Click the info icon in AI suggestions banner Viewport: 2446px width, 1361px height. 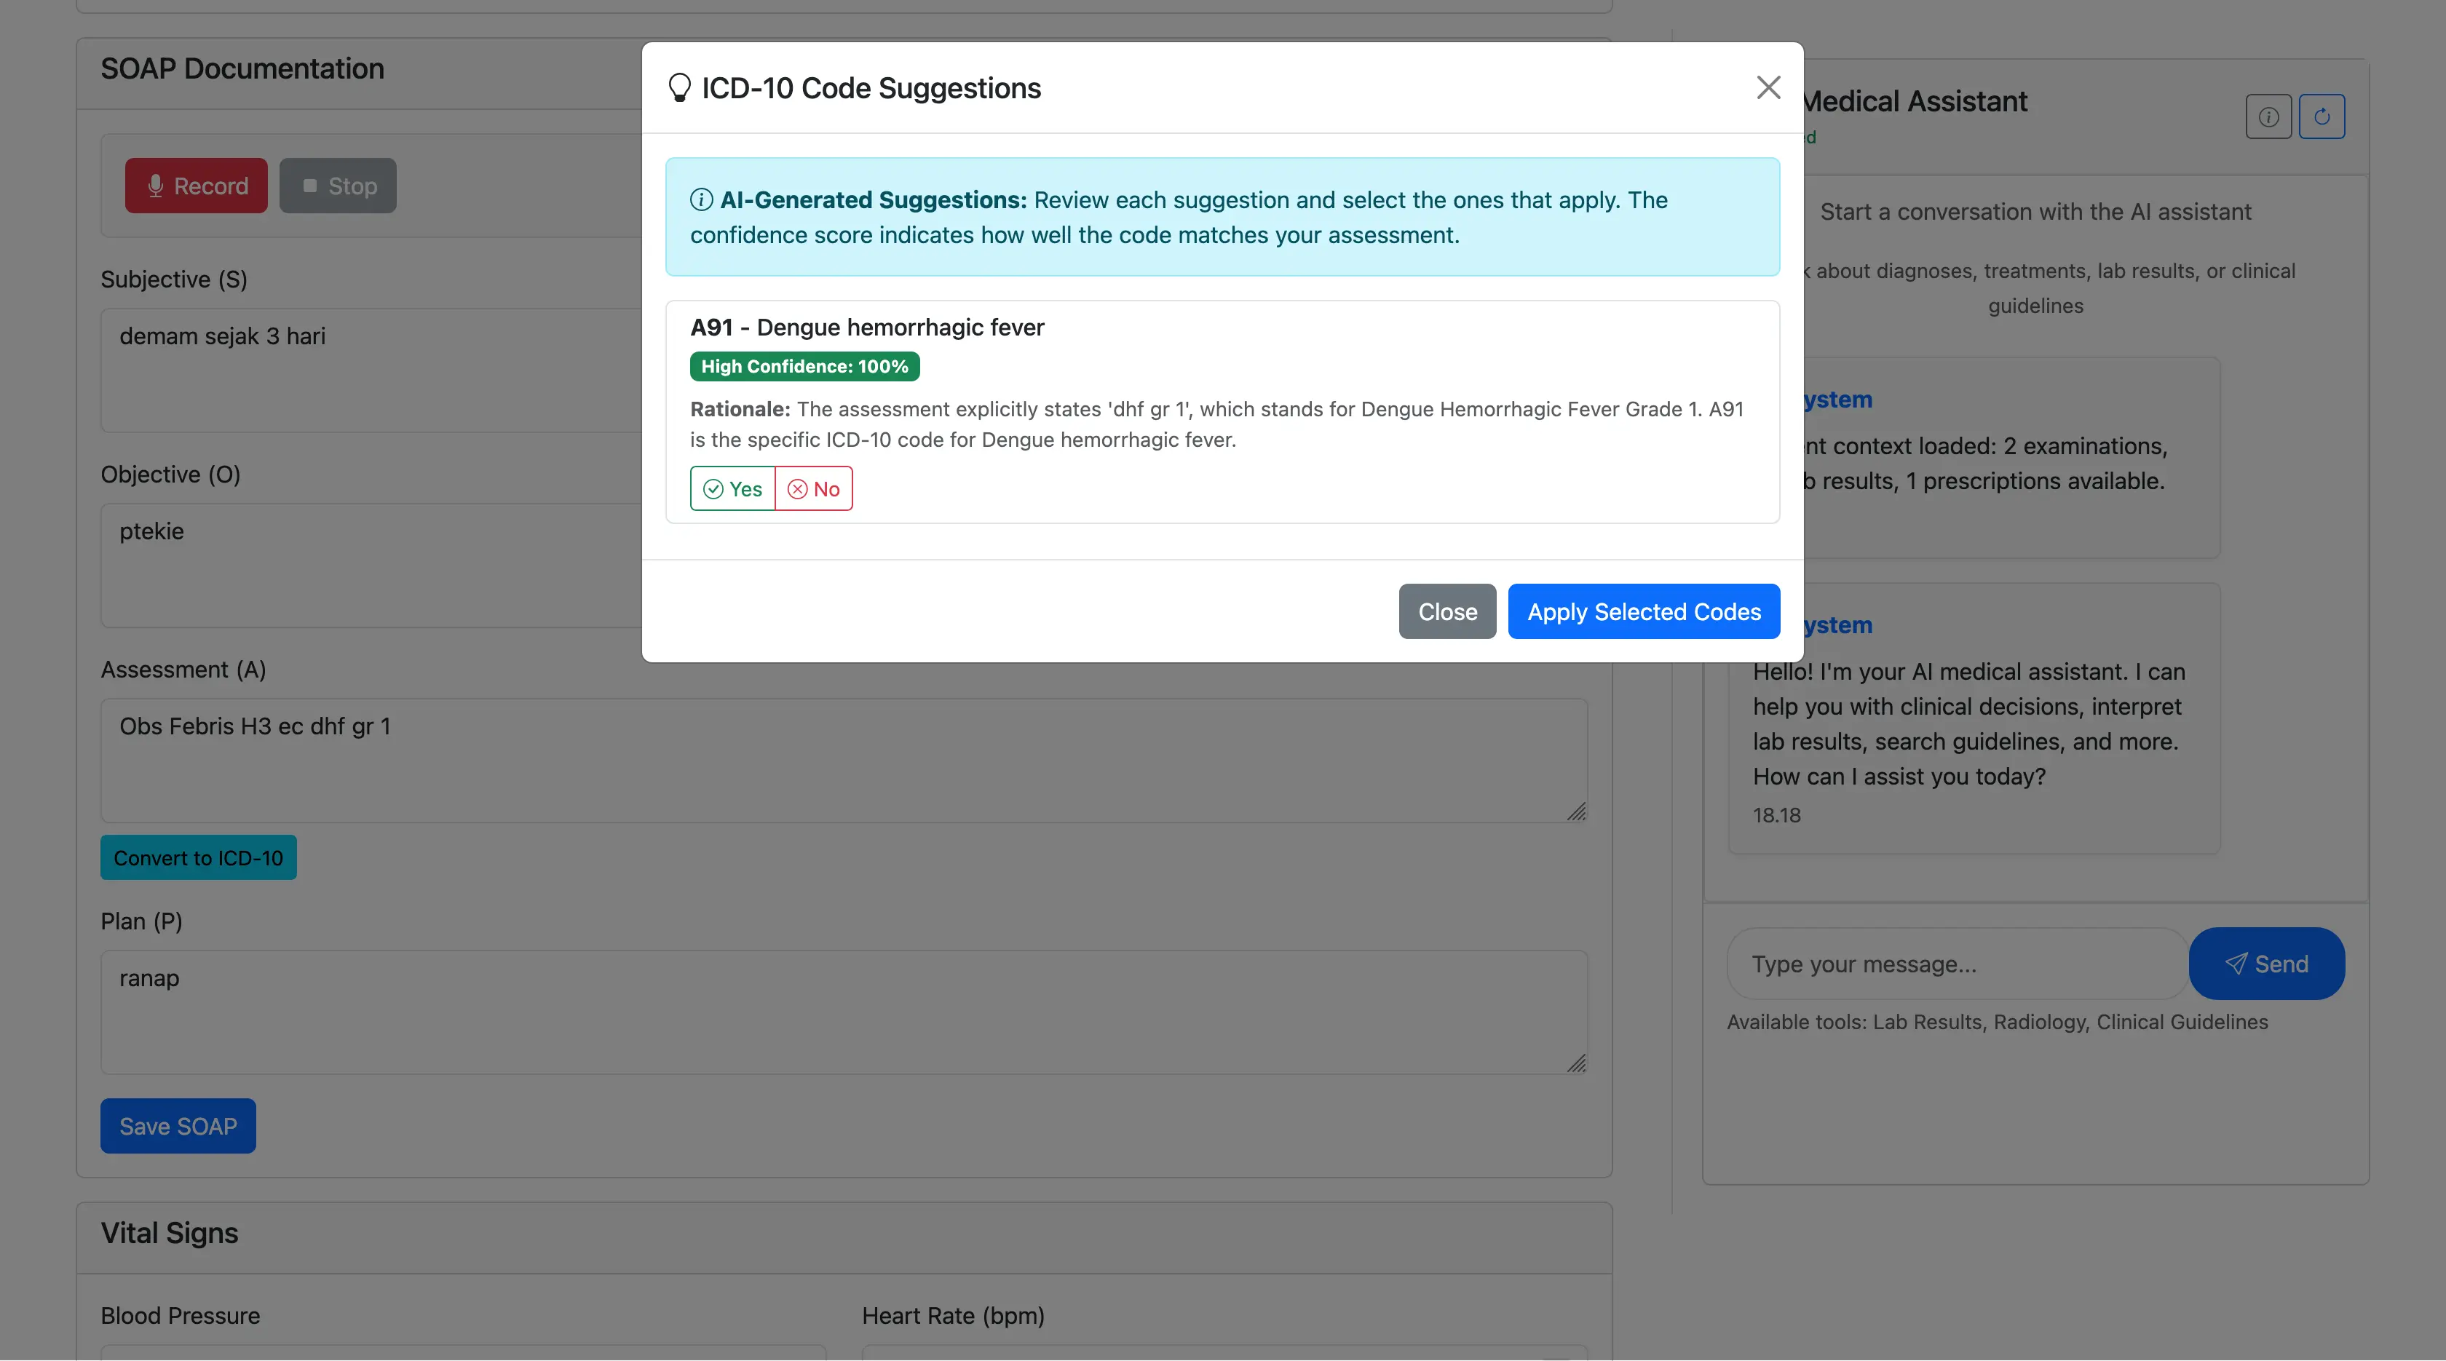[701, 200]
